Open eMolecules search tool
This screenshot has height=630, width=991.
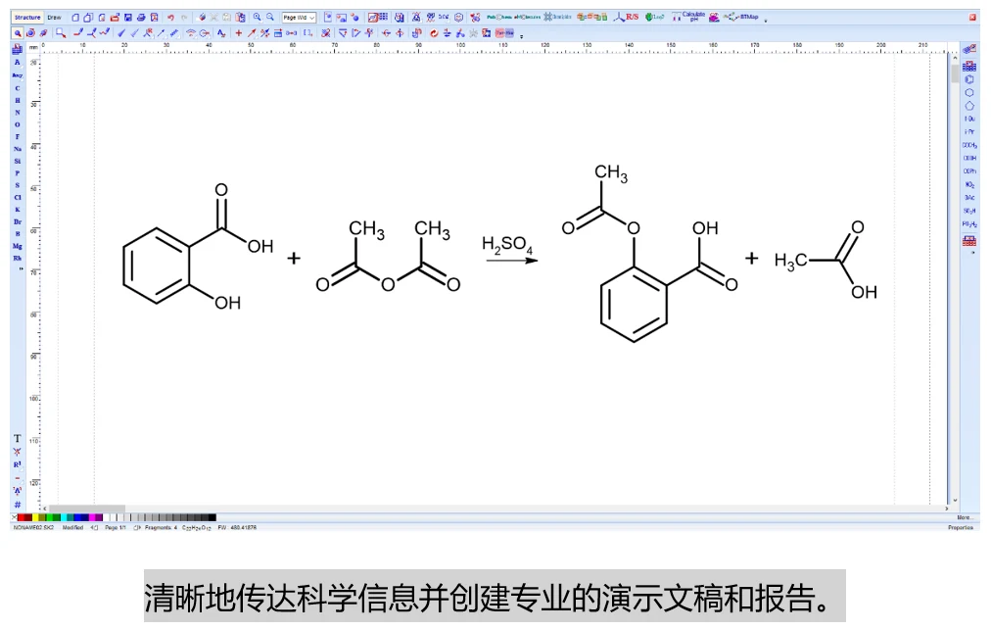tap(527, 17)
